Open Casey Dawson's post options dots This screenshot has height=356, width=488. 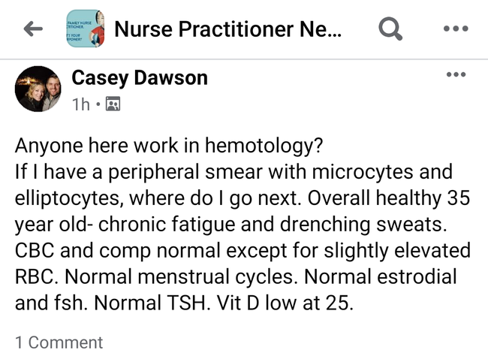pyautogui.click(x=456, y=74)
